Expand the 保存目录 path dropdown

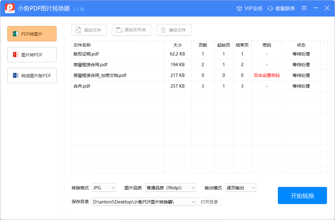[x=193, y=202]
